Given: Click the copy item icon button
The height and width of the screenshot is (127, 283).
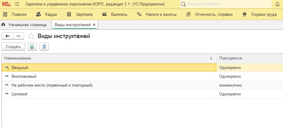Looking at the screenshot, I should [x=32, y=47].
